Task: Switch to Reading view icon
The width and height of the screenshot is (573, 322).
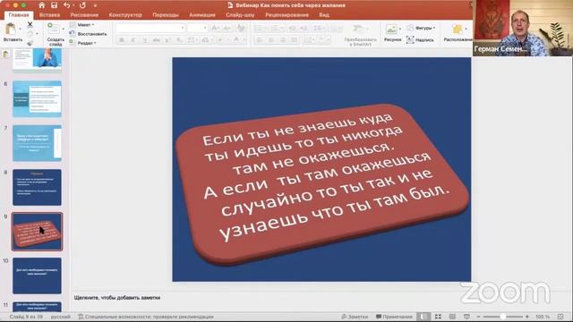Action: (452, 317)
